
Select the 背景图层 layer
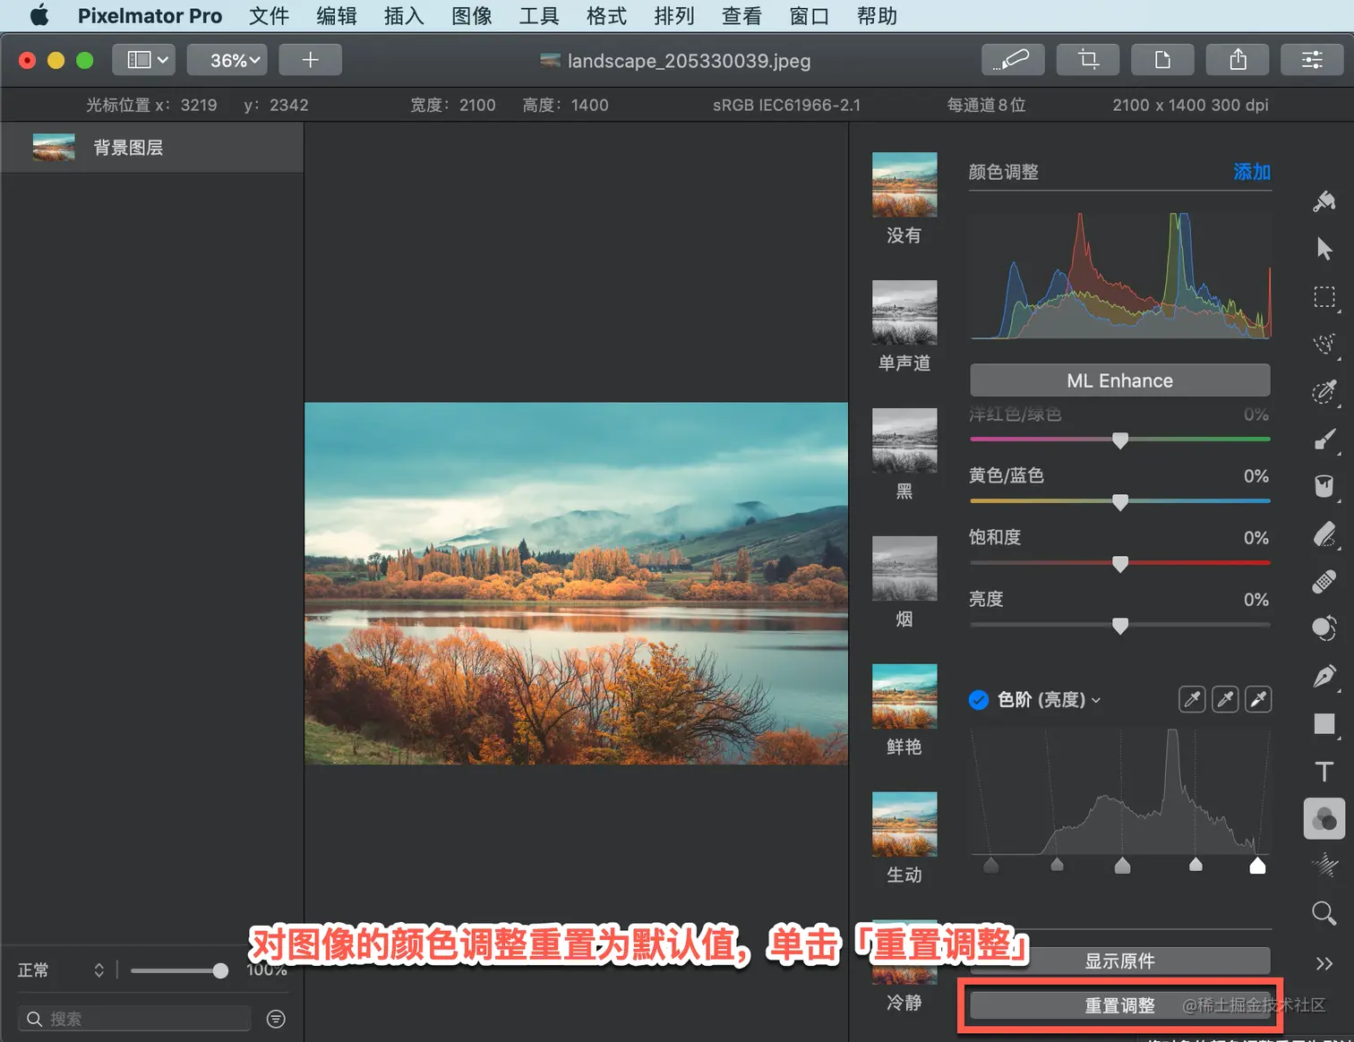[x=152, y=148]
